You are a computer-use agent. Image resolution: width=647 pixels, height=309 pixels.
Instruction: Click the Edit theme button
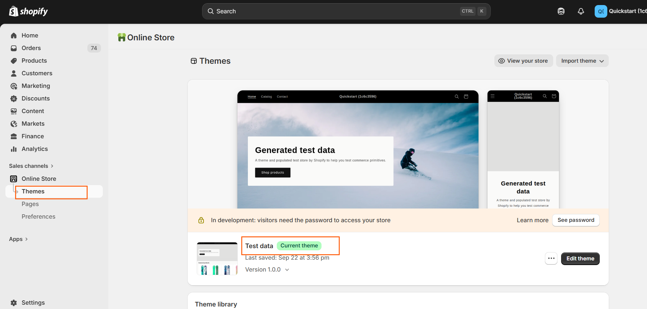[580, 259]
